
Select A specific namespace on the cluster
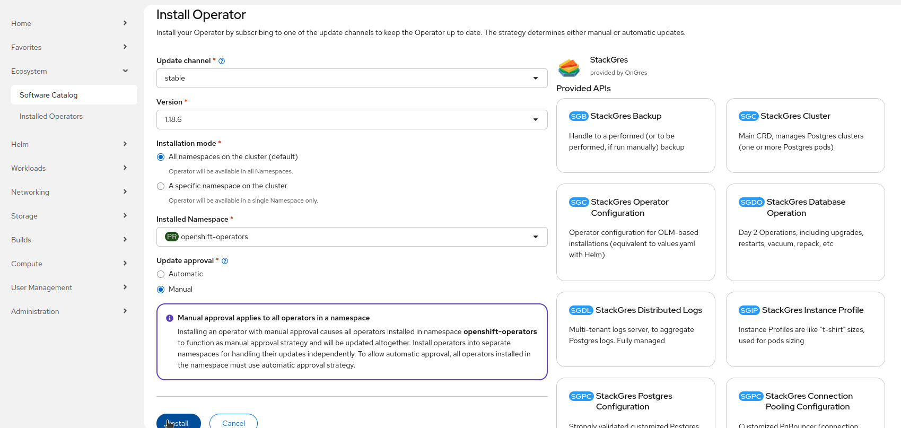pos(161,186)
